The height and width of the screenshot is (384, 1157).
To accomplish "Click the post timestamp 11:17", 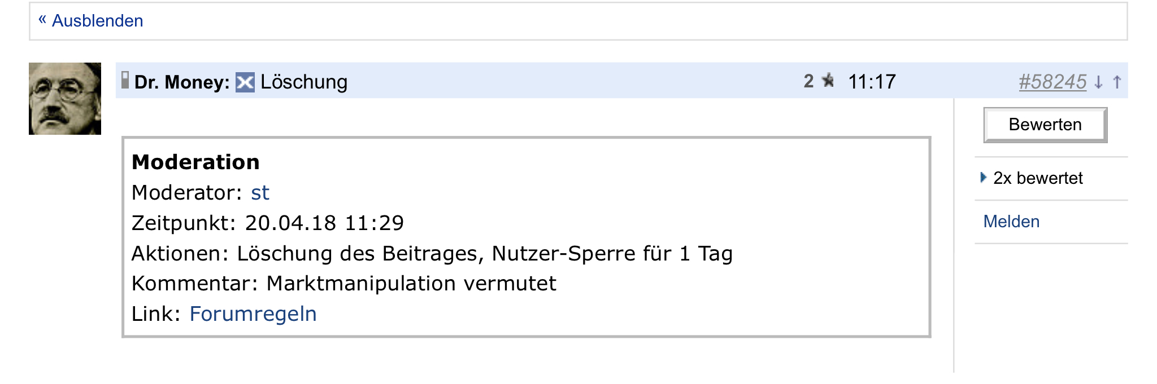I will [x=872, y=82].
